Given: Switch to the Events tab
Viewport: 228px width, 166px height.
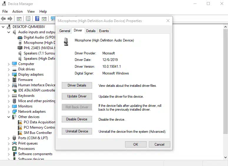Looking at the screenshot, I should click(104, 31).
